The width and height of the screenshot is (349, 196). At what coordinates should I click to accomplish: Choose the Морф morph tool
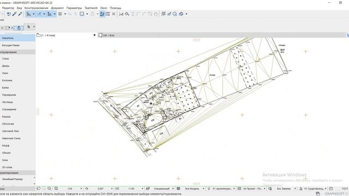click(x=17, y=145)
